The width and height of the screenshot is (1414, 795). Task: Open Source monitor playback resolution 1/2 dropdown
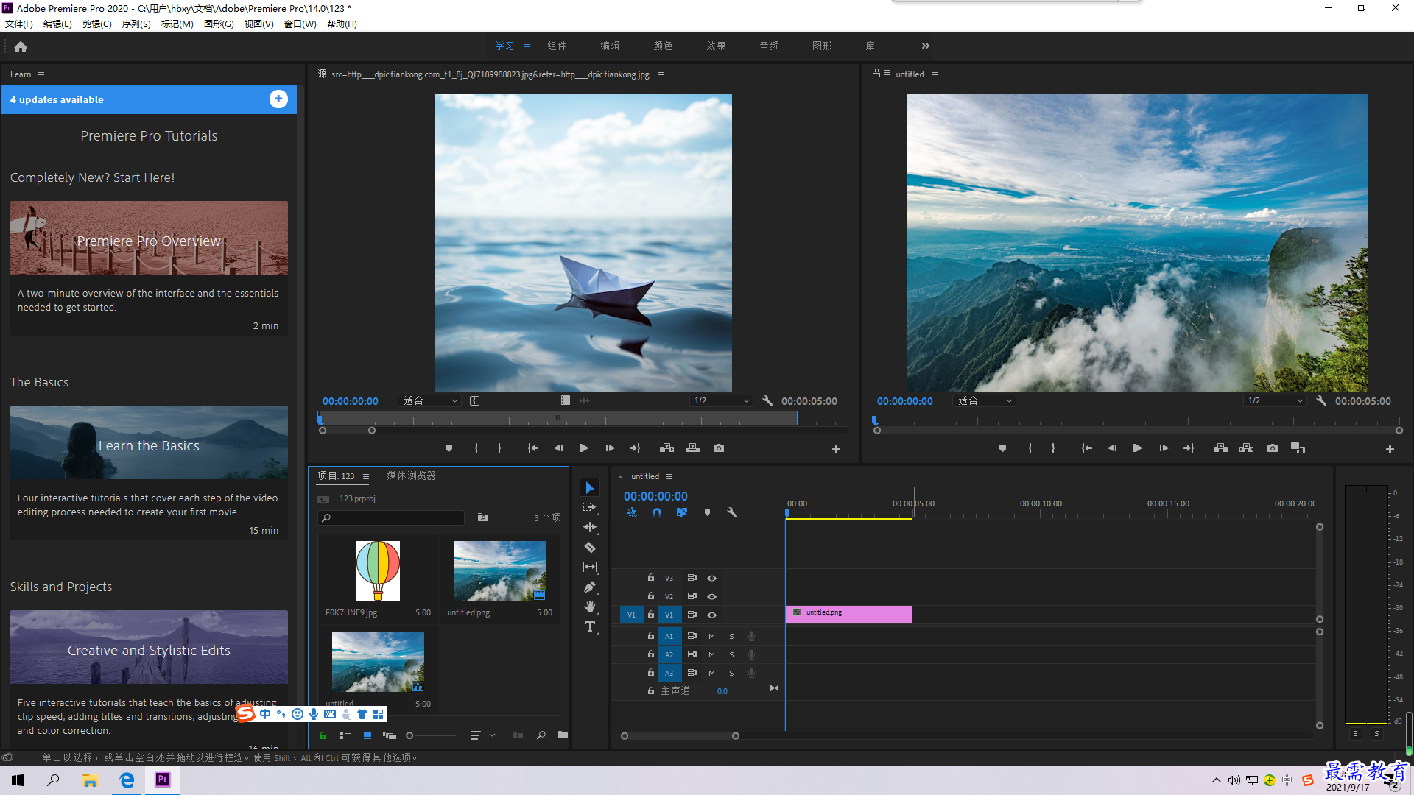[721, 401]
